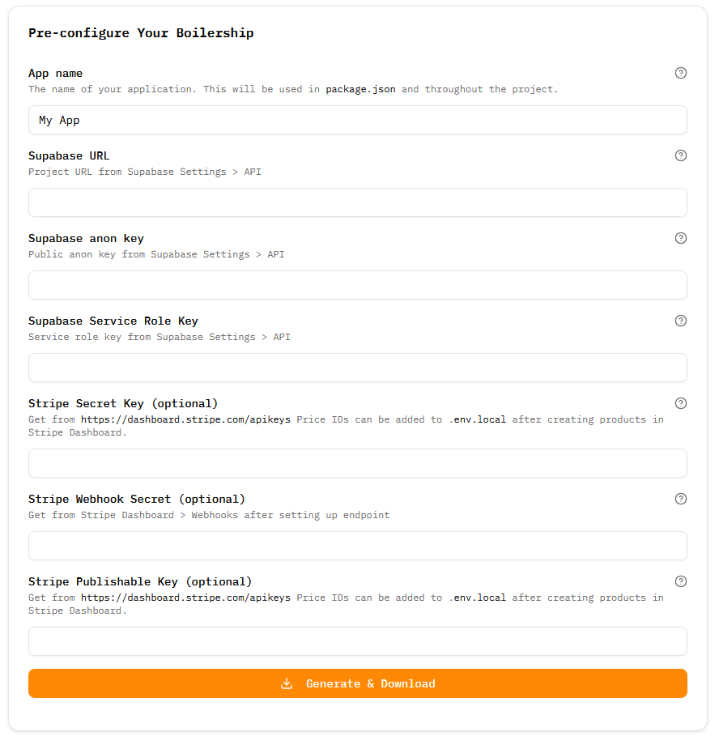Open help for Supabase anon key
Screen dimensions: 719x736
tap(680, 238)
